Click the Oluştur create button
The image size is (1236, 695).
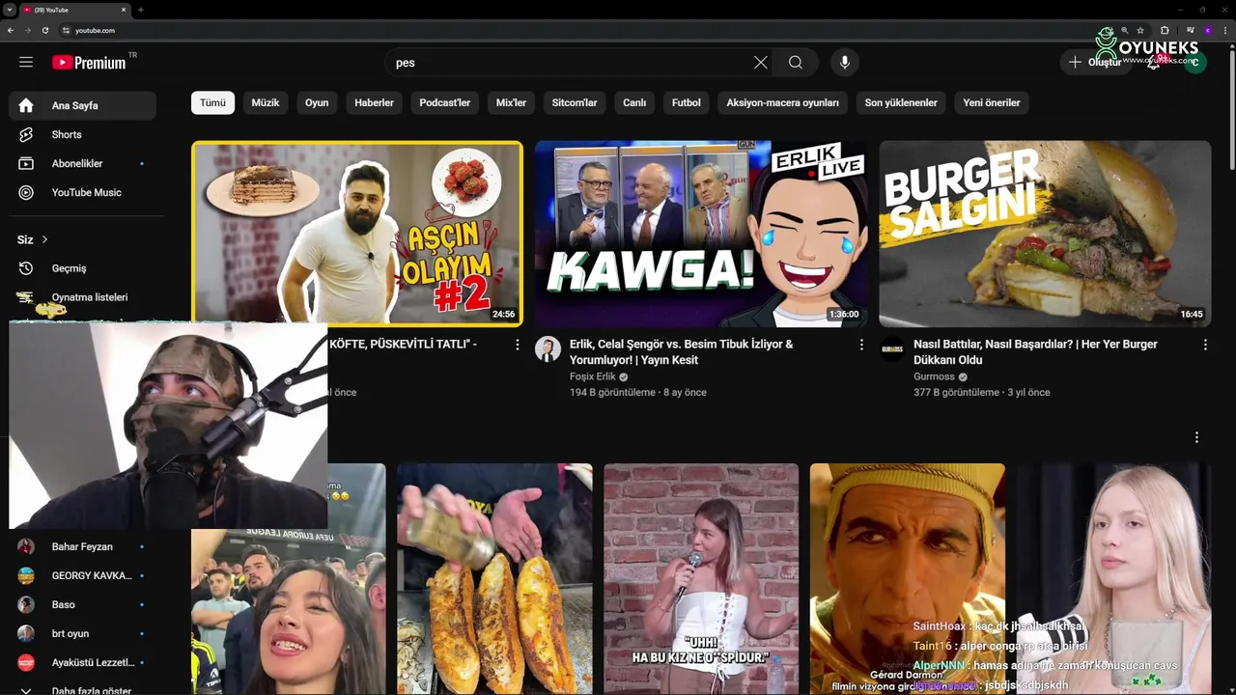1095,63
